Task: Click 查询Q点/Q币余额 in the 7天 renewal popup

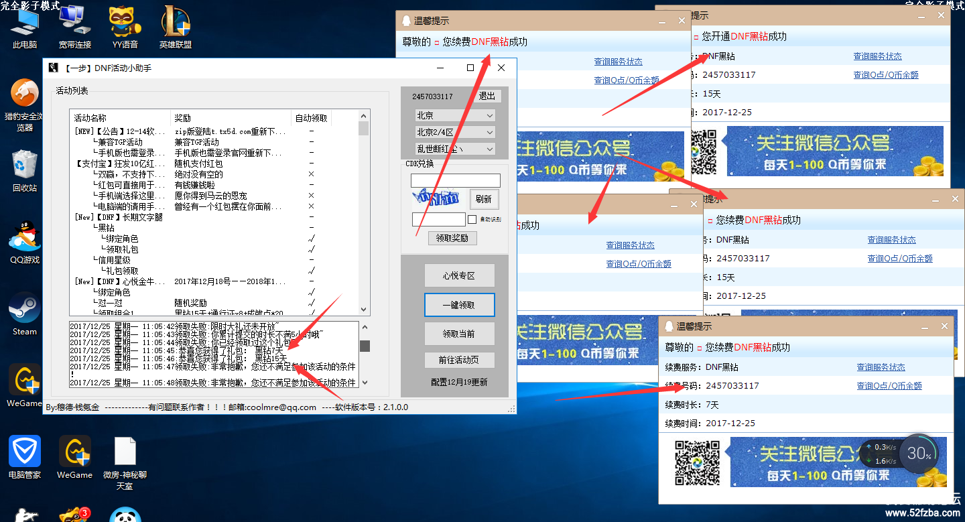Action: 889,386
